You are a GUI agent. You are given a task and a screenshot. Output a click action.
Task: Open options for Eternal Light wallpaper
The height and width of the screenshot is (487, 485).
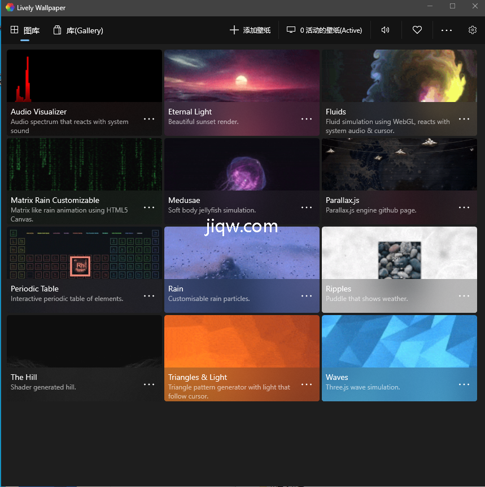(x=307, y=119)
